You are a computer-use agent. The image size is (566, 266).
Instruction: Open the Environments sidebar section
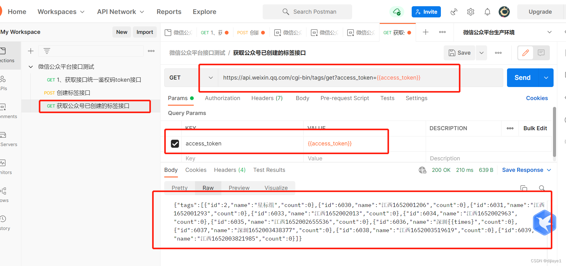[8, 111]
